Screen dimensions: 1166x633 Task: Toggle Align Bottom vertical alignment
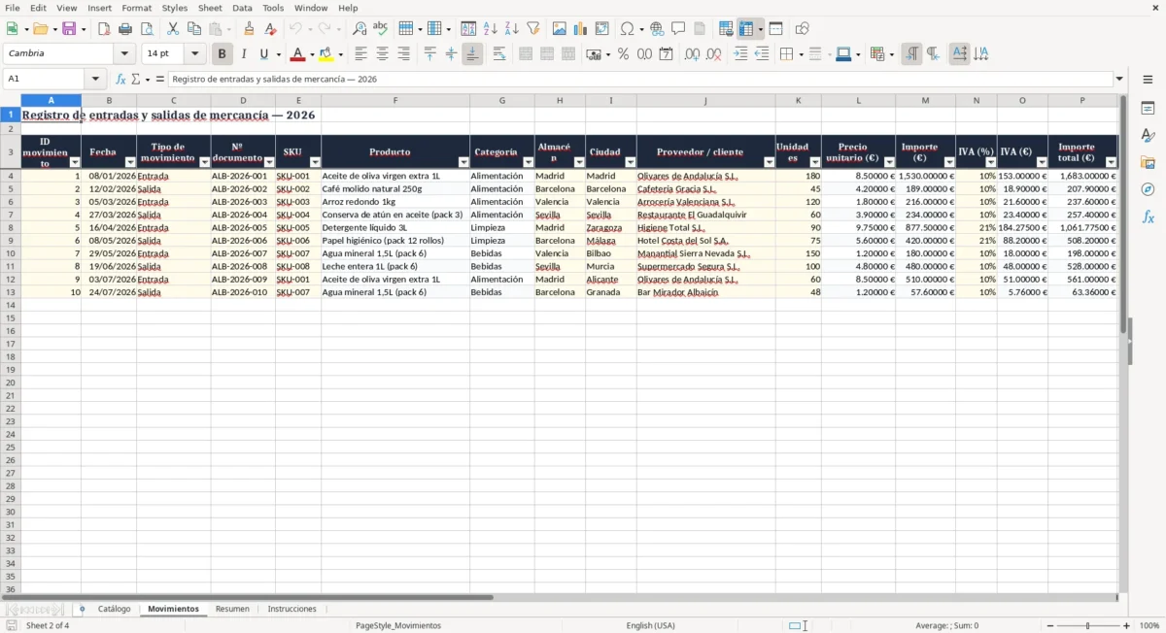coord(472,54)
